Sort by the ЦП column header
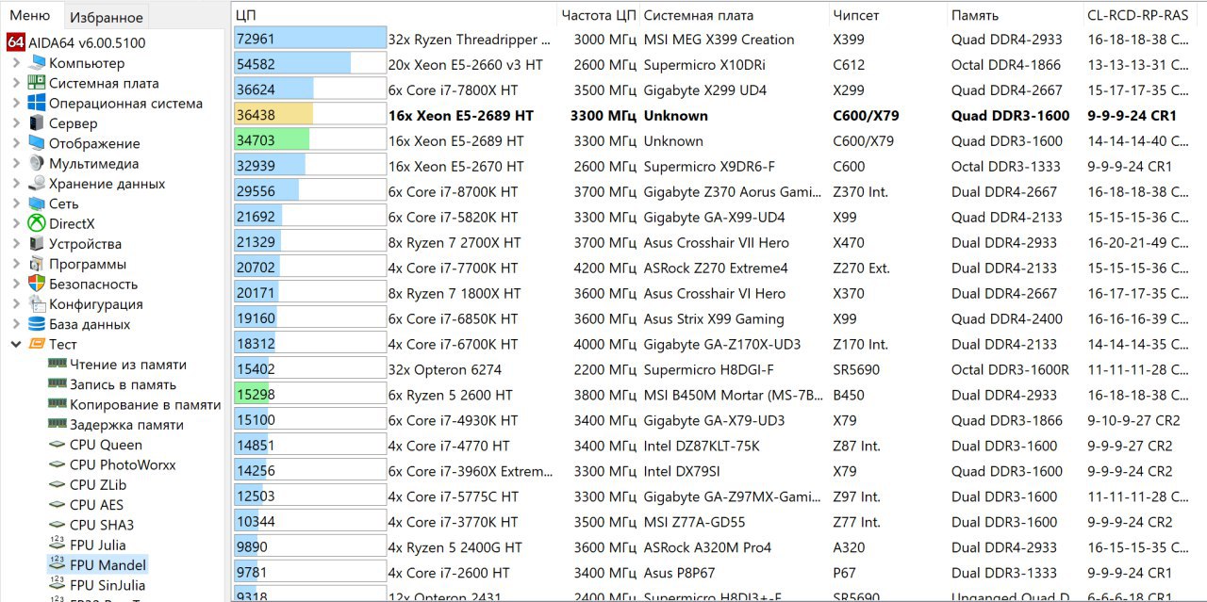This screenshot has height=602, width=1207. [x=392, y=15]
